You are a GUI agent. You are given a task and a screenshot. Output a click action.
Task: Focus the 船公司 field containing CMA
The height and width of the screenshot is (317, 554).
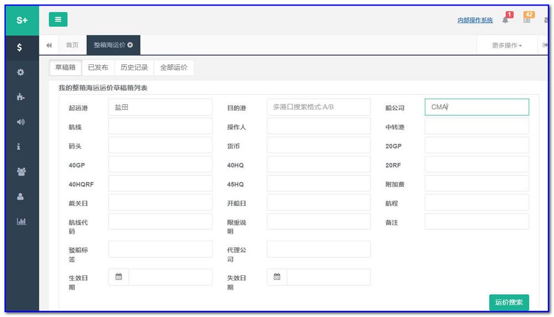[476, 107]
